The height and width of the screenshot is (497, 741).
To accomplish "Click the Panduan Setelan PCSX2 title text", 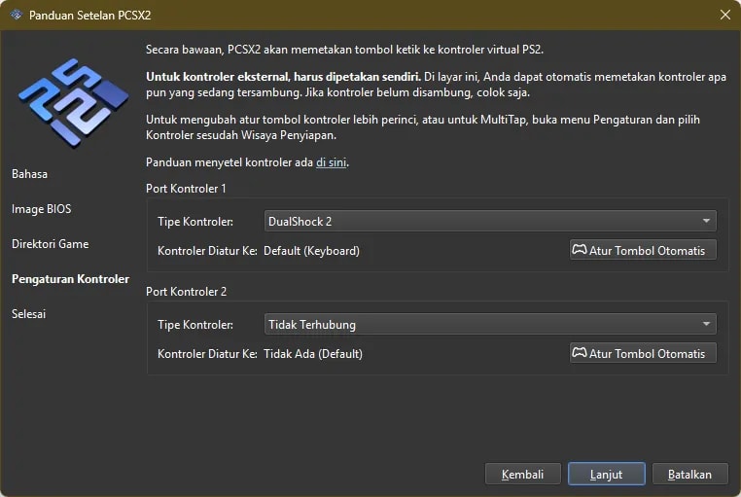I will (x=90, y=16).
